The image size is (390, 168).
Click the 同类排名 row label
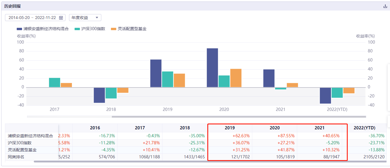click(x=16, y=157)
